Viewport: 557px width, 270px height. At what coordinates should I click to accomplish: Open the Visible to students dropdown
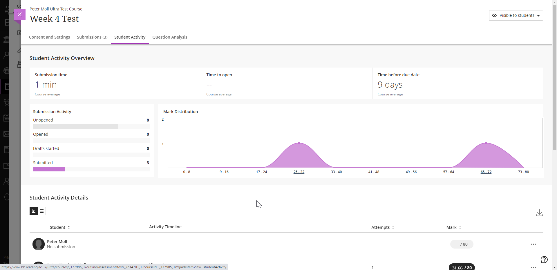click(516, 15)
